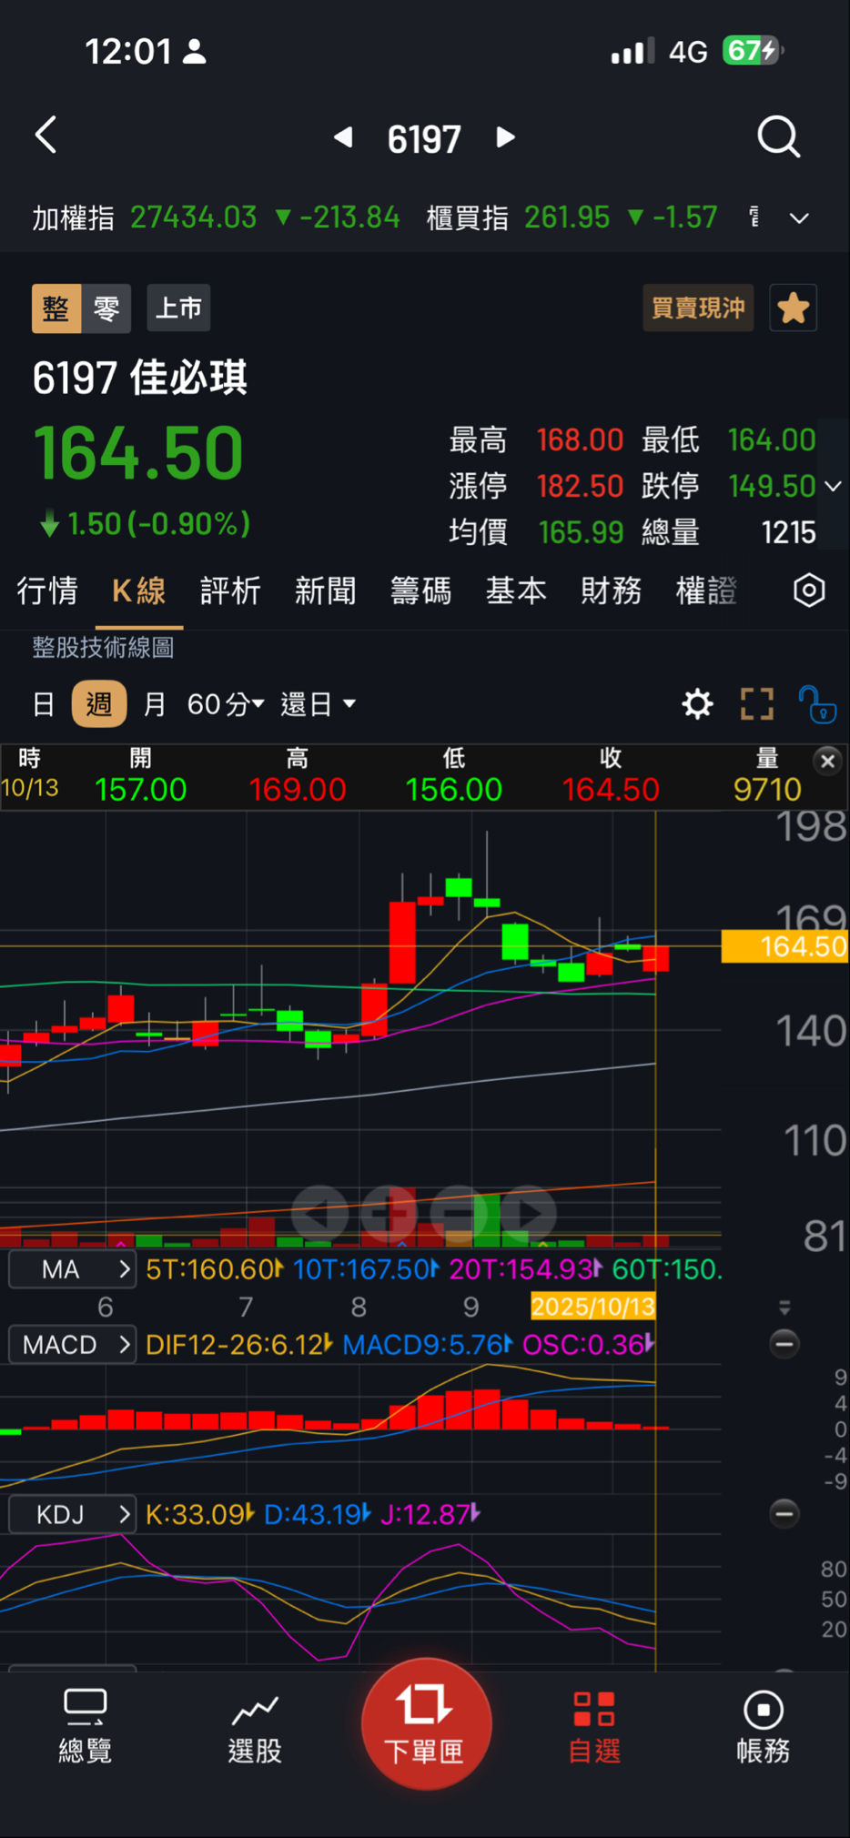Select the 整 whole-share toggle

56,308
